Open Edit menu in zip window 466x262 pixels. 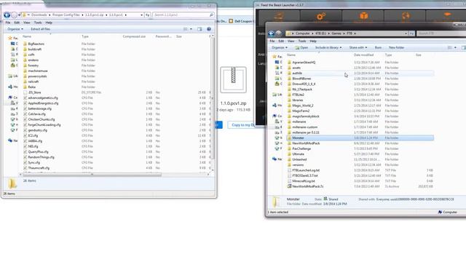point(17,23)
